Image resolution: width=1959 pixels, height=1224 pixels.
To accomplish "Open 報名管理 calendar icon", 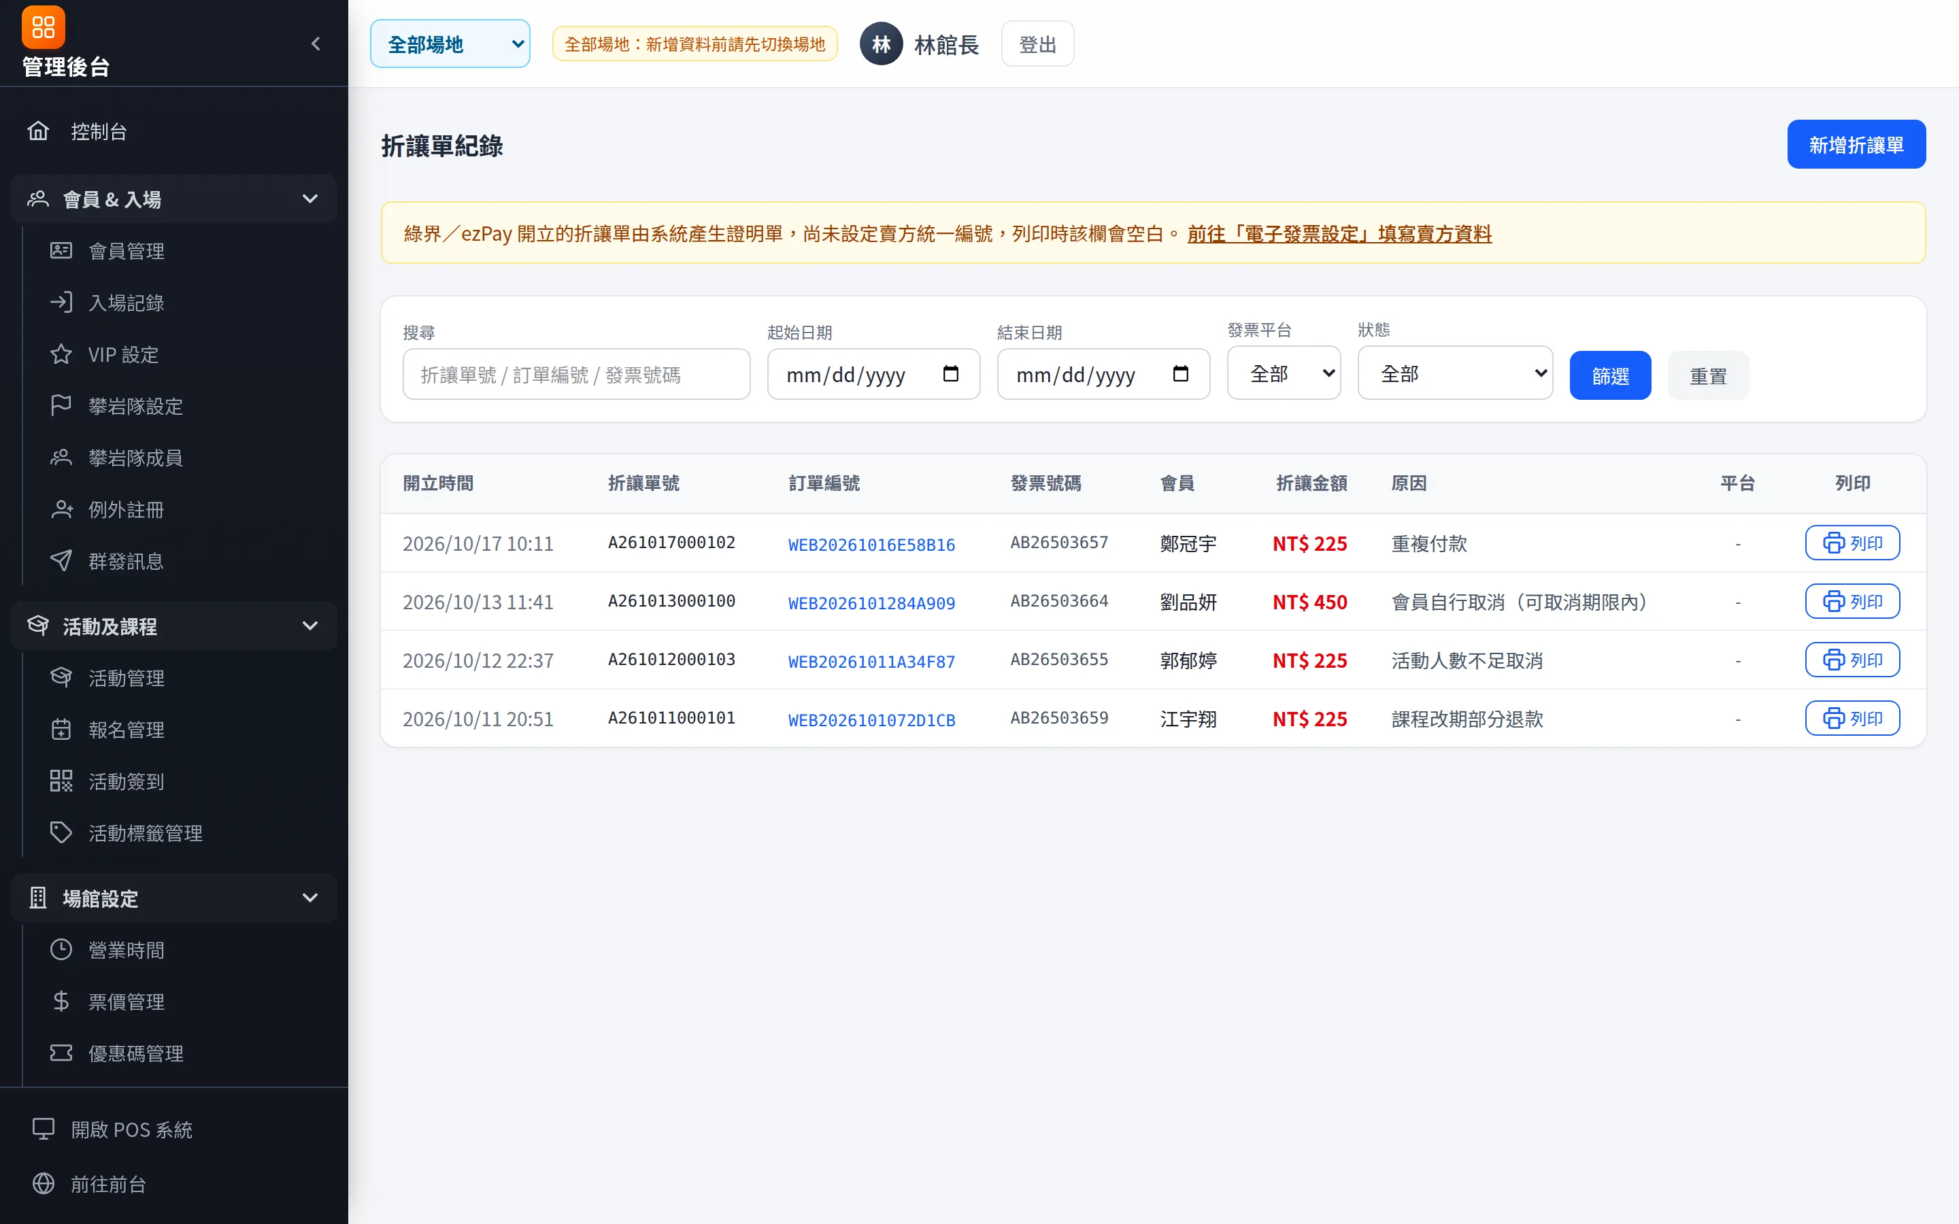I will click(x=61, y=730).
